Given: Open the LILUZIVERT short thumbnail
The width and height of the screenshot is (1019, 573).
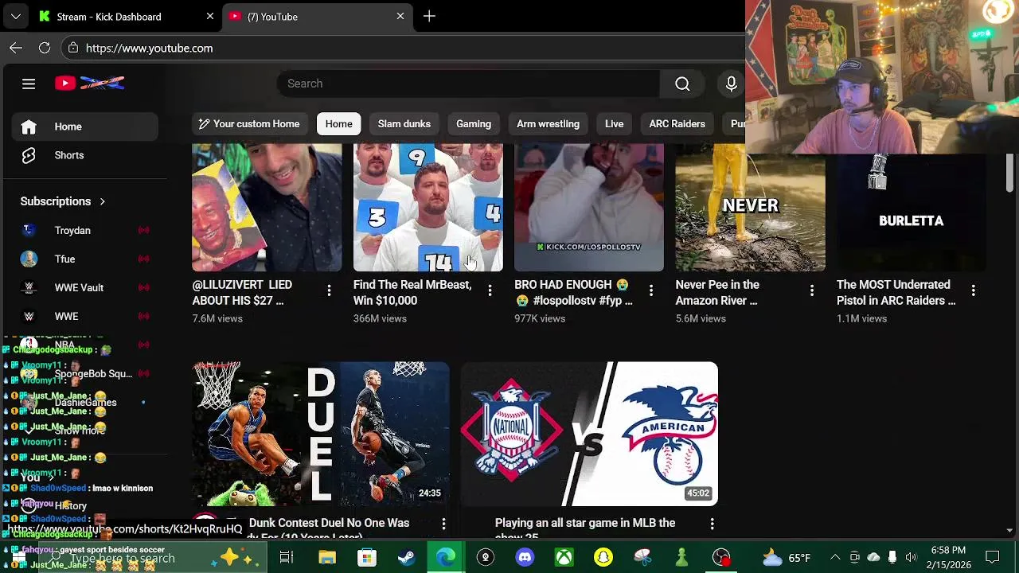Looking at the screenshot, I should [267, 208].
